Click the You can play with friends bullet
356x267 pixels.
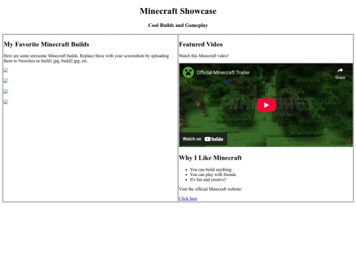(x=214, y=175)
